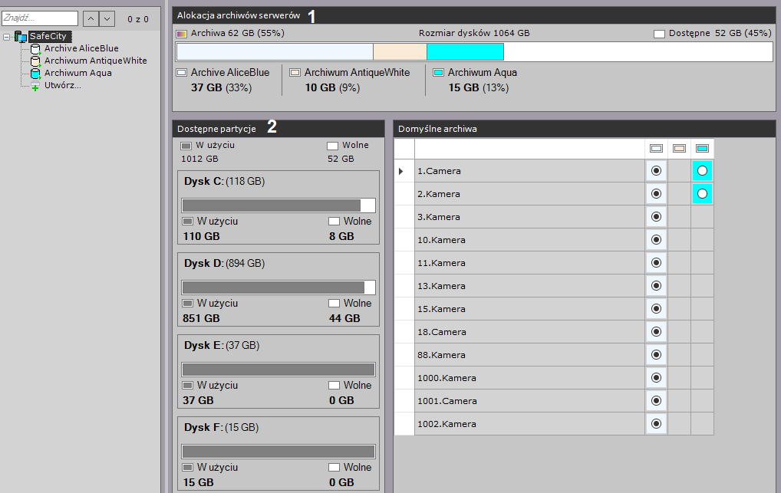
Task: Select Aqua archive radio for 2.Kamera
Action: [702, 194]
